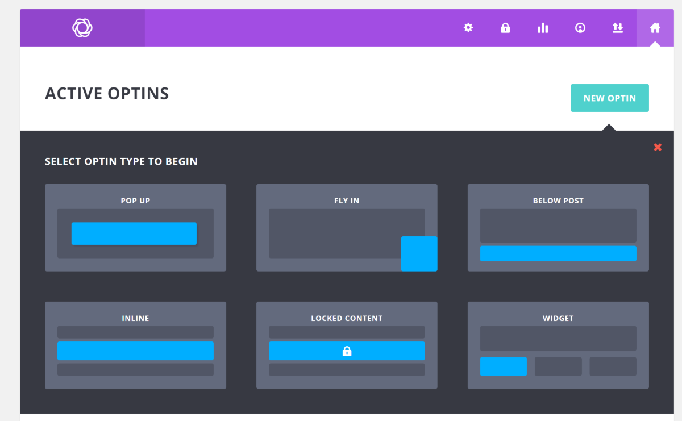Screen dimensions: 682x421
Task: Open the settings gear icon
Action: pyautogui.click(x=468, y=28)
